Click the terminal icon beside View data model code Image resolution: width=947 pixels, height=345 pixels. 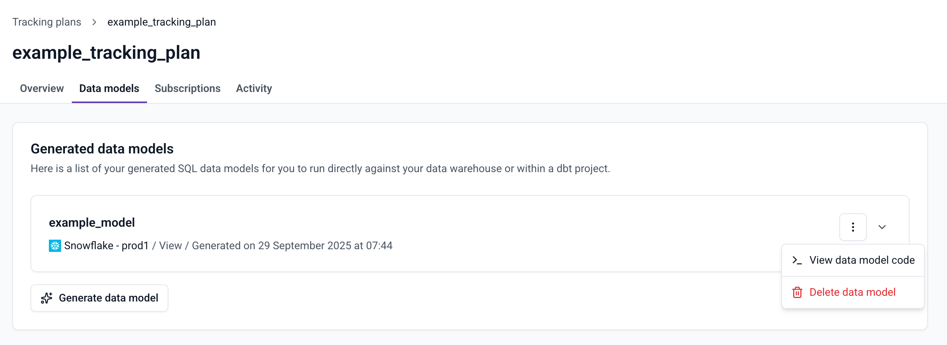[x=797, y=260]
